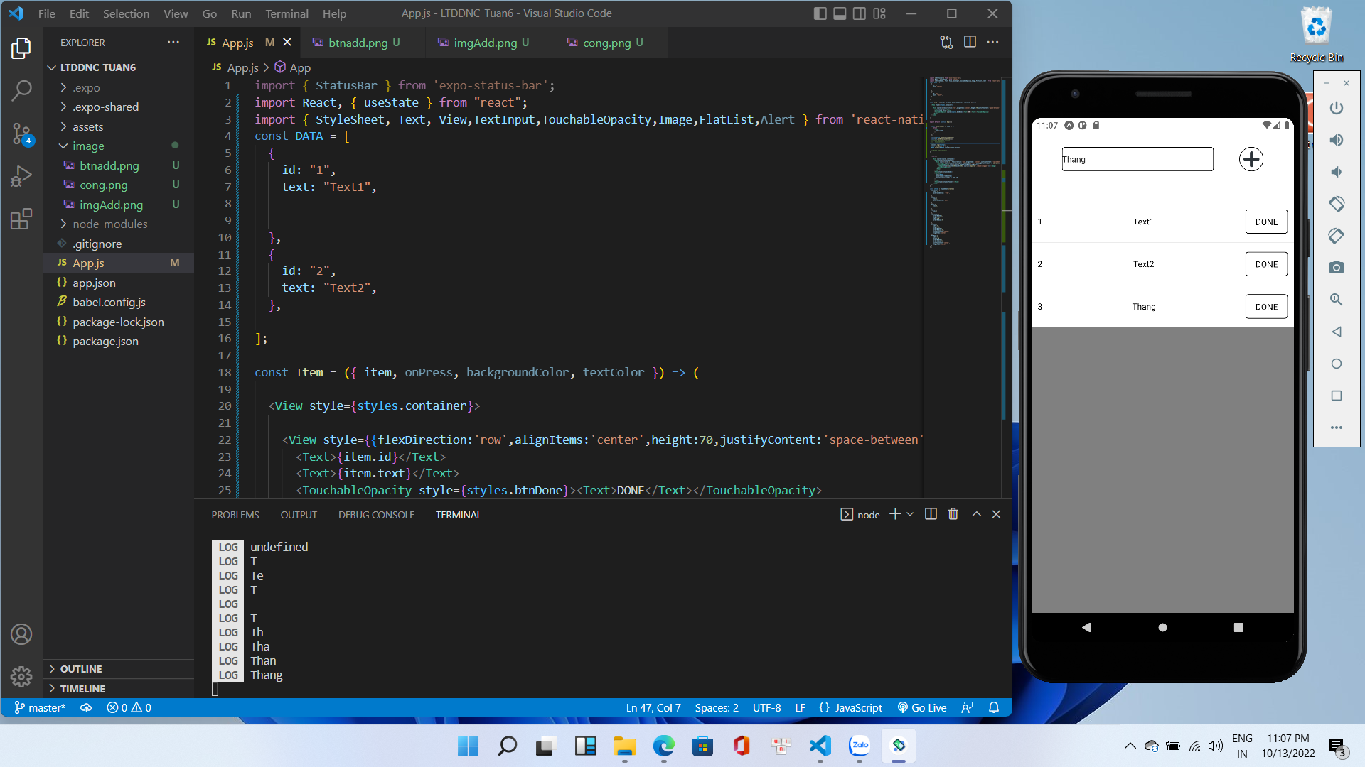Viewport: 1365px width, 767px height.
Task: Open editor More Actions ellipsis
Action: pos(993,43)
